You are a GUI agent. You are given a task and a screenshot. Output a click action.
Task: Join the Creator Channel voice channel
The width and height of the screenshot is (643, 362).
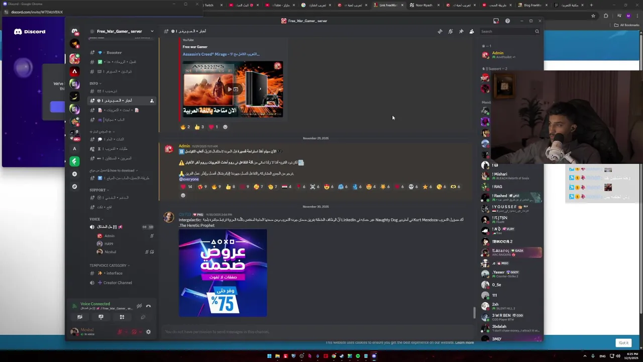pyautogui.click(x=122, y=283)
